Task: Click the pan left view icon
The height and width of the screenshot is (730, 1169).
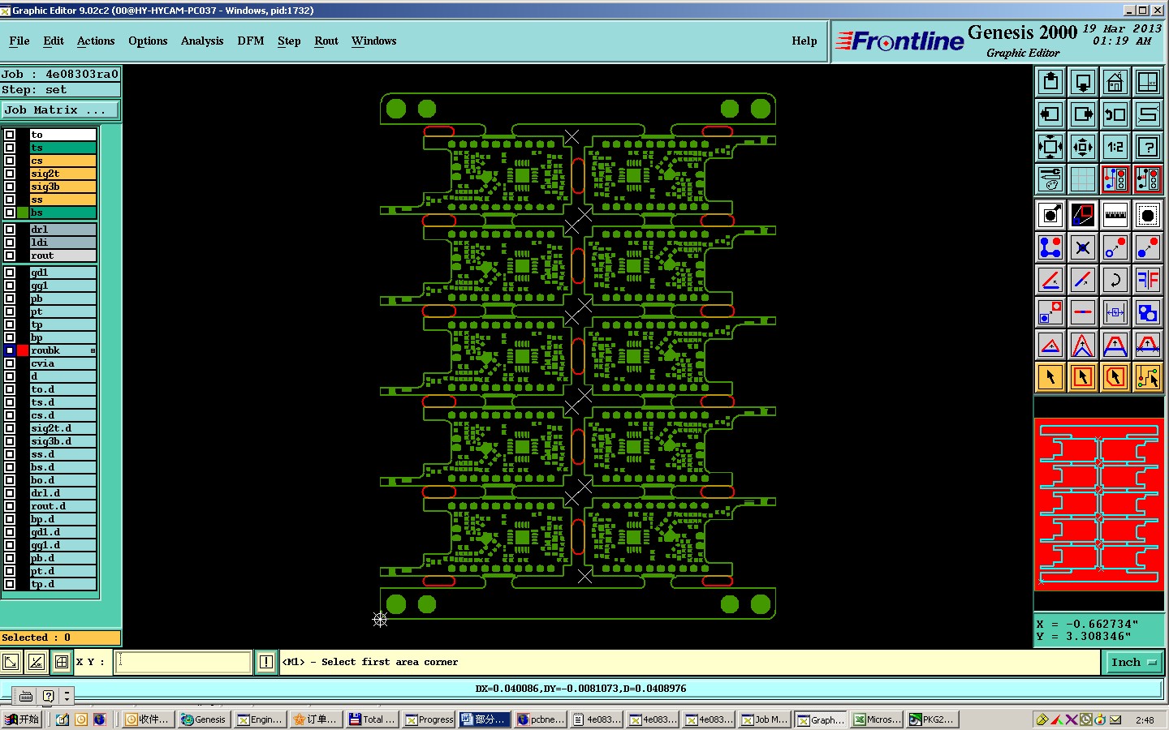Action: pyautogui.click(x=1050, y=114)
